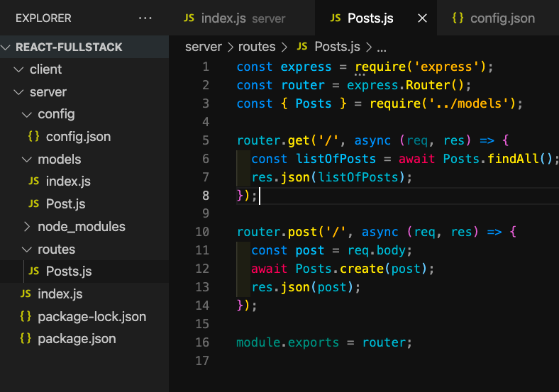The image size is (559, 392).
Task: Close the Posts.js tab
Action: [x=422, y=18]
